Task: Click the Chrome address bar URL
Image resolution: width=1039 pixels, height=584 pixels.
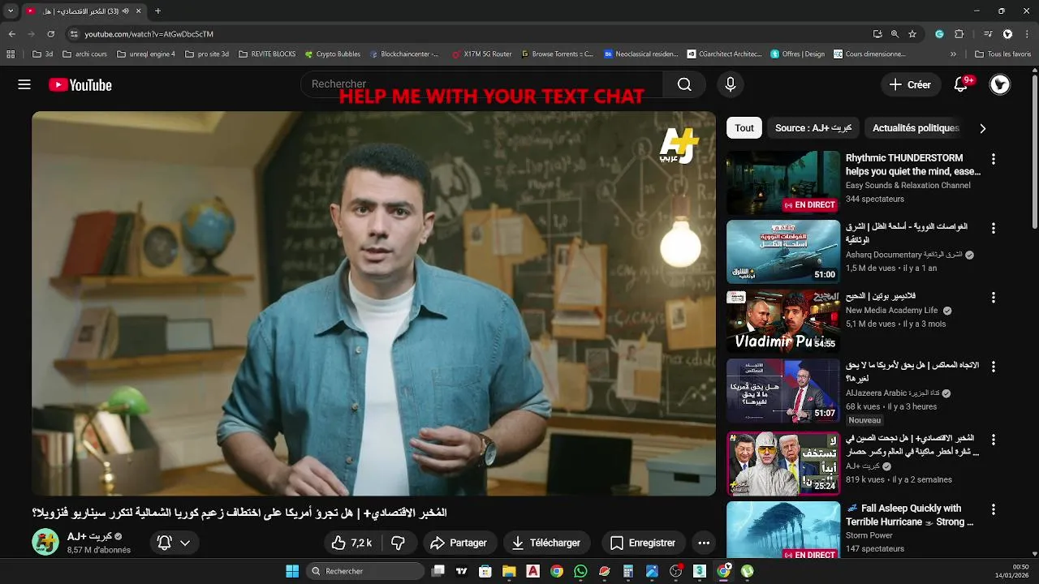Action: point(149,34)
